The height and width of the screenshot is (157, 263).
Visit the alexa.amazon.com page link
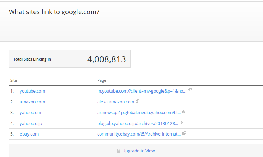tap(115, 102)
